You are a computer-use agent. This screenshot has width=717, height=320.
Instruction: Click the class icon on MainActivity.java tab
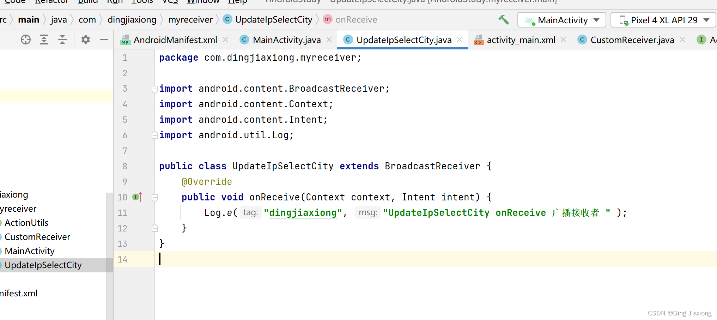coord(244,40)
